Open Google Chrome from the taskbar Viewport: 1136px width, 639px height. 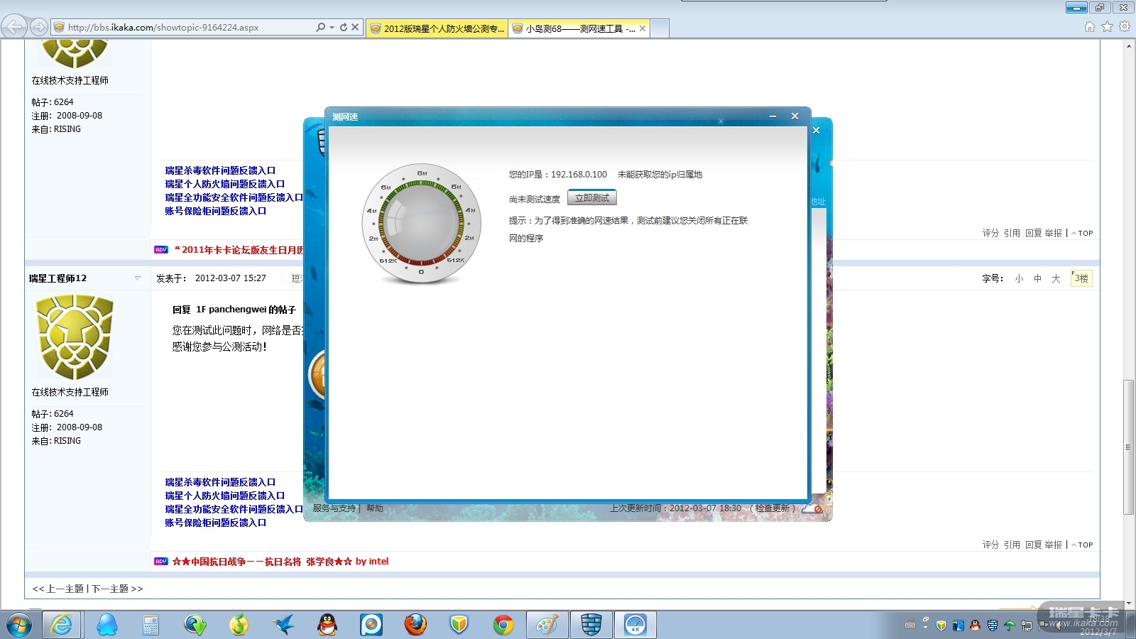503,625
